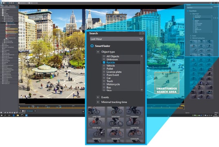Open the middle-left thumbnail with the red bicycle
219x147 pixels.
(x=97, y=122)
